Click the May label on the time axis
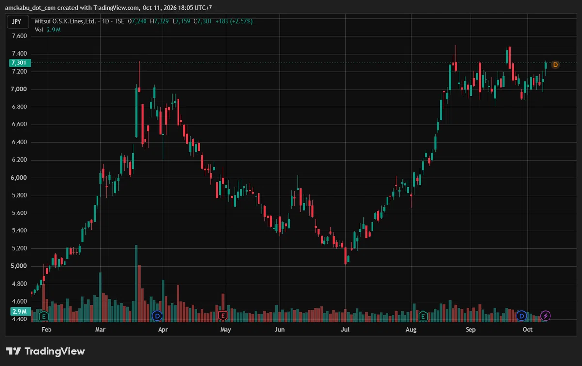 coord(226,330)
